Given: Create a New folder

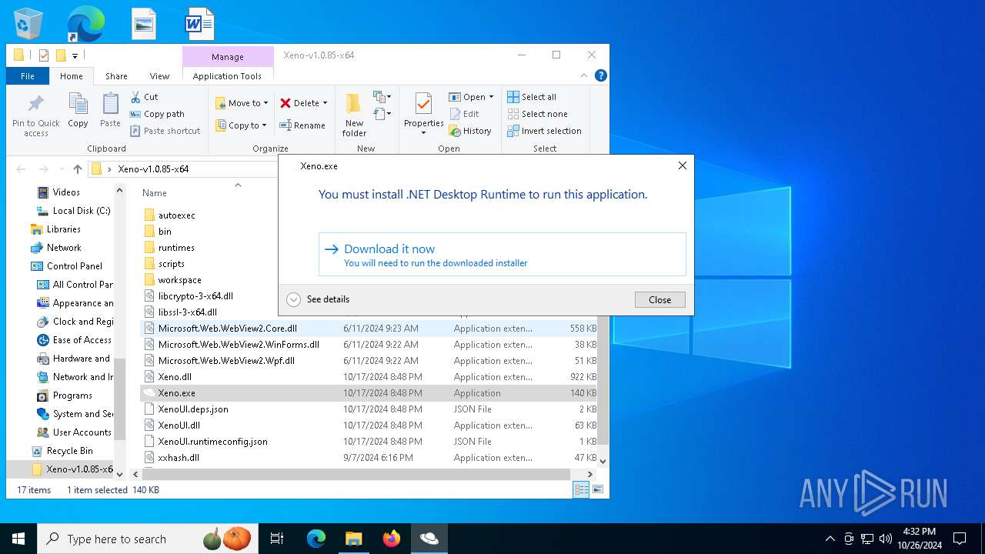Looking at the screenshot, I should pyautogui.click(x=354, y=115).
